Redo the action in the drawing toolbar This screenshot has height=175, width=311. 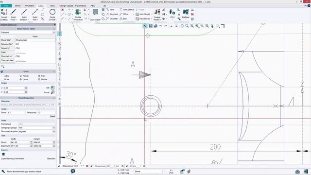[x=166, y=26]
